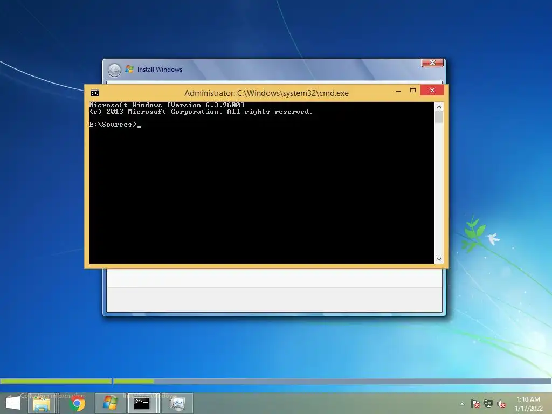Minimize the Command Prompt window

pos(398,91)
